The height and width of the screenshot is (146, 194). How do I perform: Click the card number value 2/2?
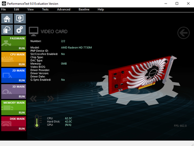pos(63,41)
